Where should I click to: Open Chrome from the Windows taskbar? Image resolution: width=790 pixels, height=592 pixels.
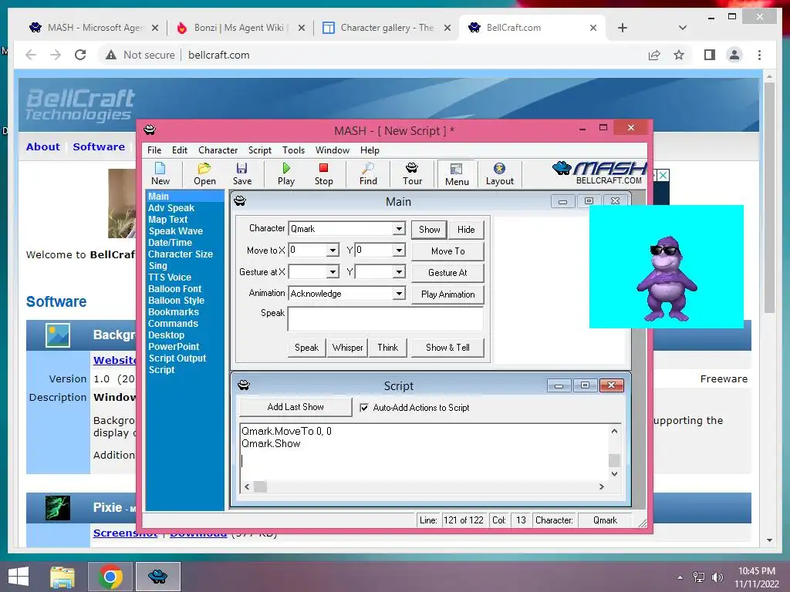pos(110,577)
